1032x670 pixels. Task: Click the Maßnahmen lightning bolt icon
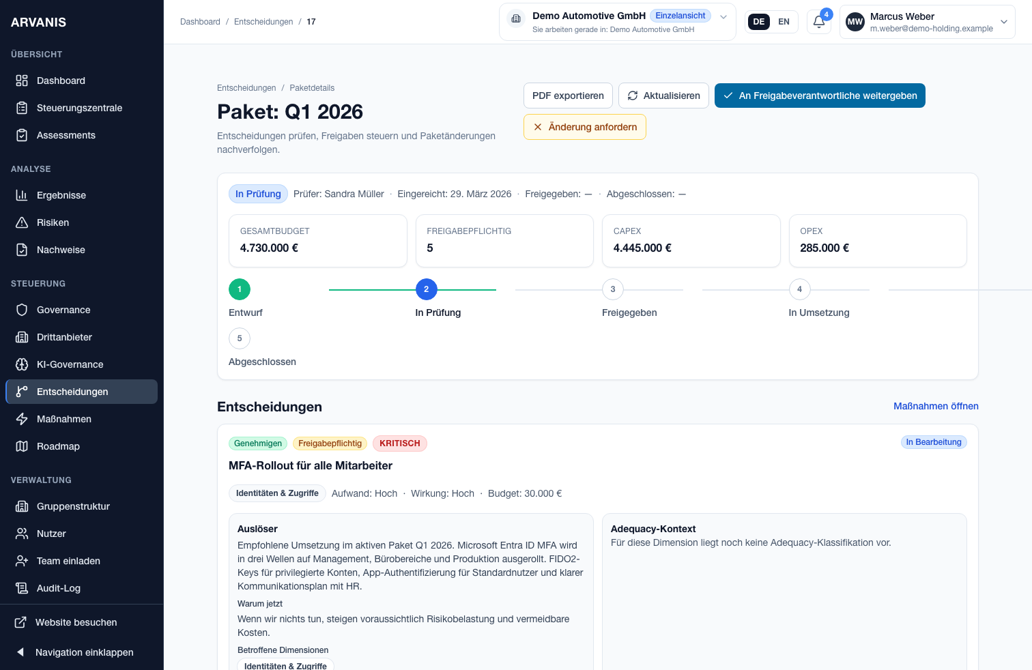pos(22,419)
